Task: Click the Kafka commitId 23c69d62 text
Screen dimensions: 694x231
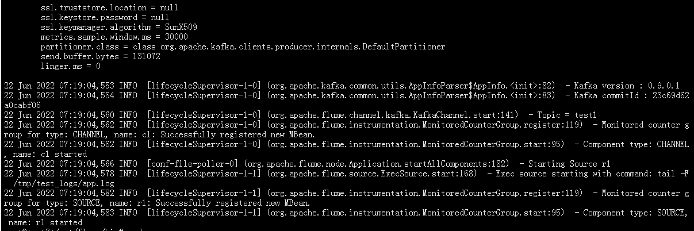Action: [x=671, y=95]
